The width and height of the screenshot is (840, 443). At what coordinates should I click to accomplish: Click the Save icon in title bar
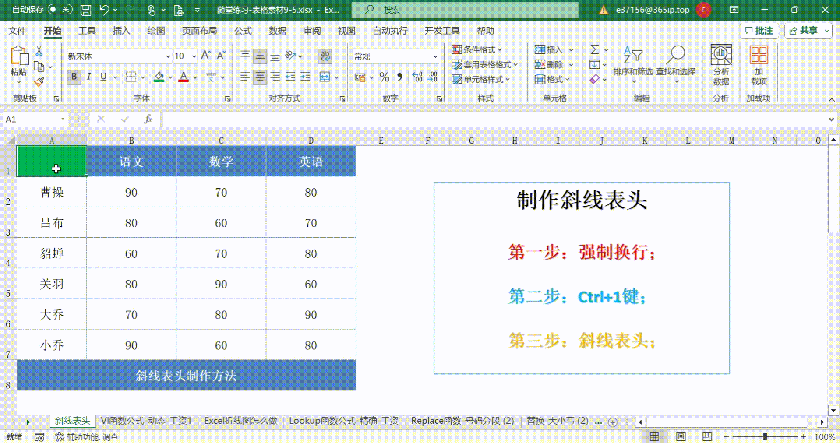86,10
